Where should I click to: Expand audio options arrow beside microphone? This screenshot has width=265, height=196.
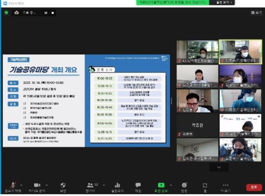coord(21,185)
